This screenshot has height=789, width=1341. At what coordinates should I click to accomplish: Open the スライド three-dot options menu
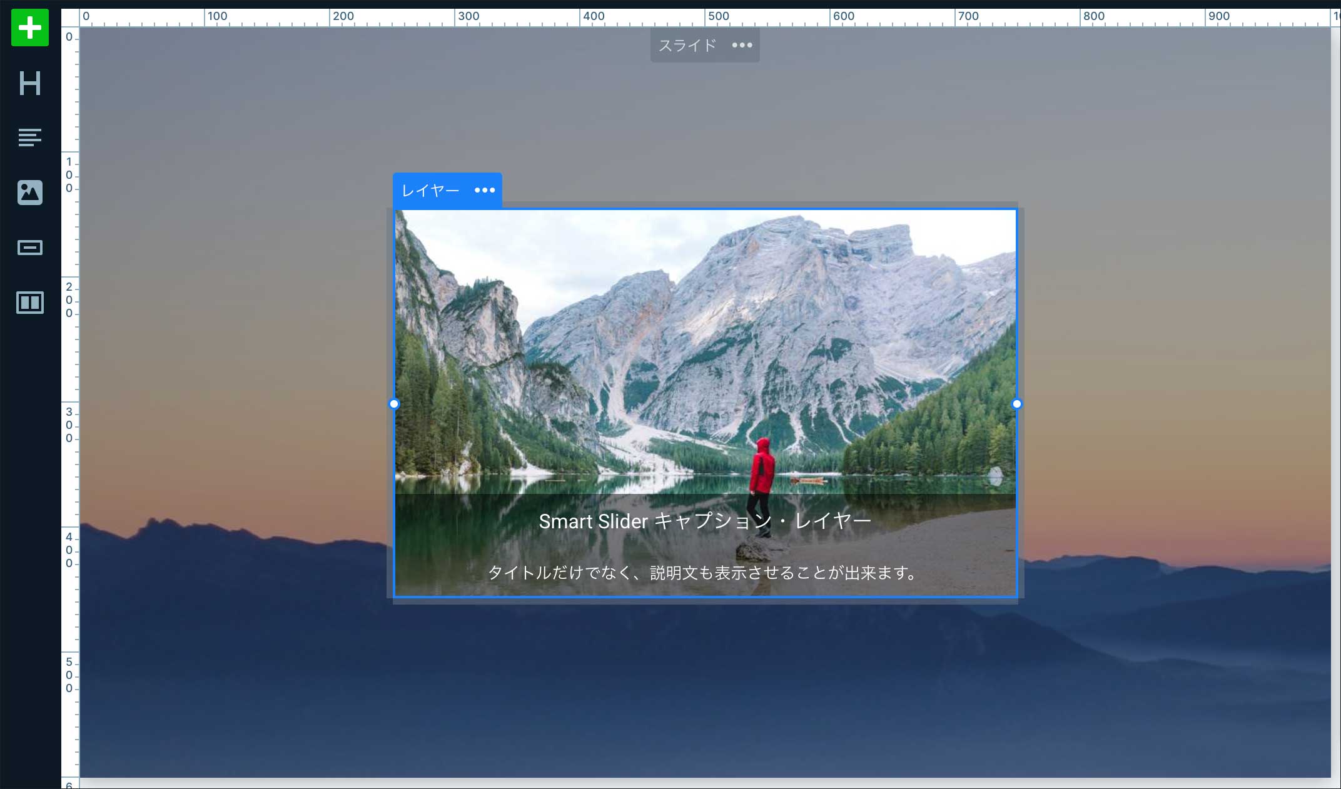[742, 45]
